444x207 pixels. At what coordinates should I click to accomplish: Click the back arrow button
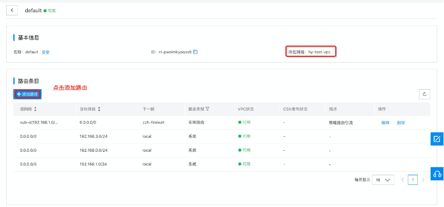(12, 10)
